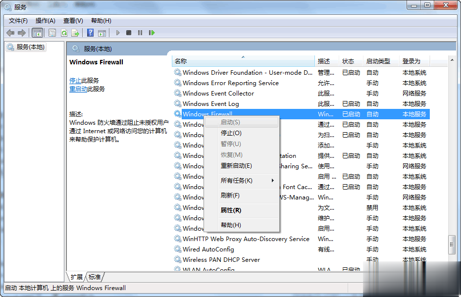Open the 文件(F) menu
This screenshot has width=461, height=297.
tap(18, 21)
